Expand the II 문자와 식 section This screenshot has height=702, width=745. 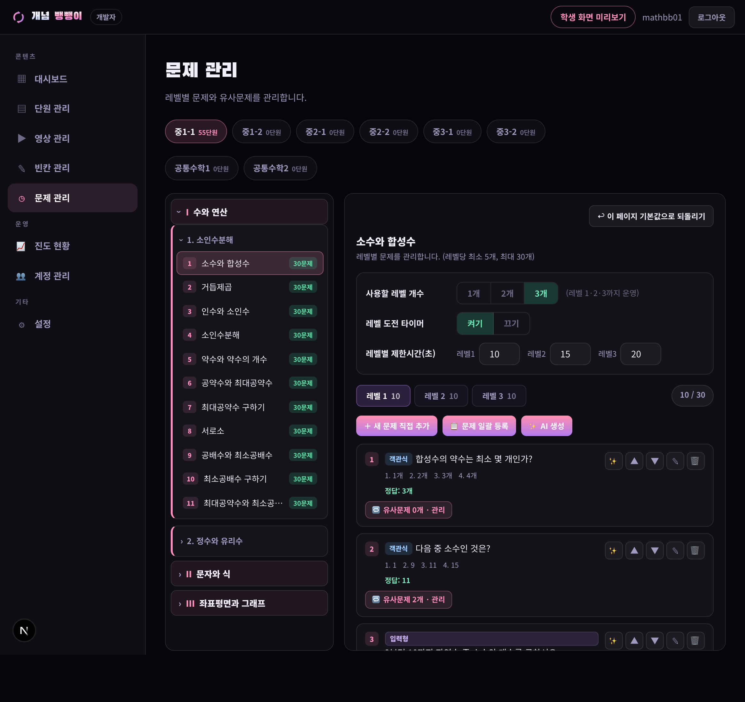click(x=249, y=574)
